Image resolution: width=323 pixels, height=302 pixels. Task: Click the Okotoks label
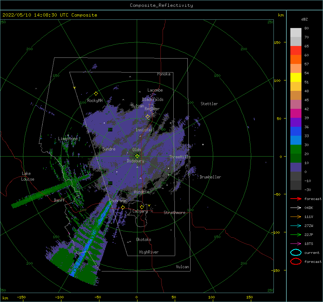point(144,240)
